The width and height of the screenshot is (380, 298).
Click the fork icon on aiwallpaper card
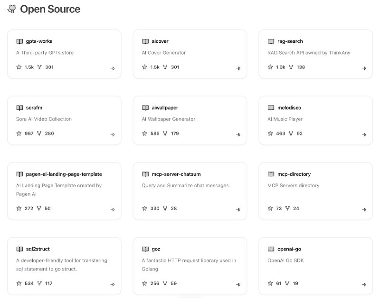[x=165, y=133]
